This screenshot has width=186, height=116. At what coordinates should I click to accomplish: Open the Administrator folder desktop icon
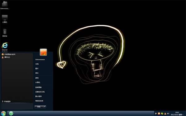5,5
